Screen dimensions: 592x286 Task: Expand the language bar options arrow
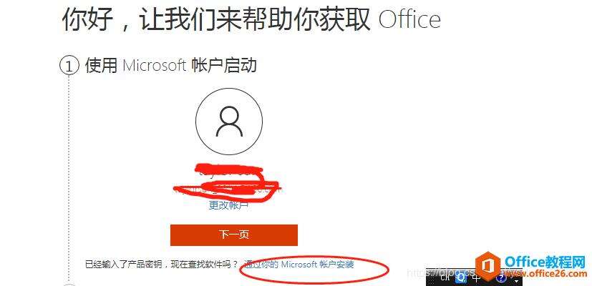point(517,281)
